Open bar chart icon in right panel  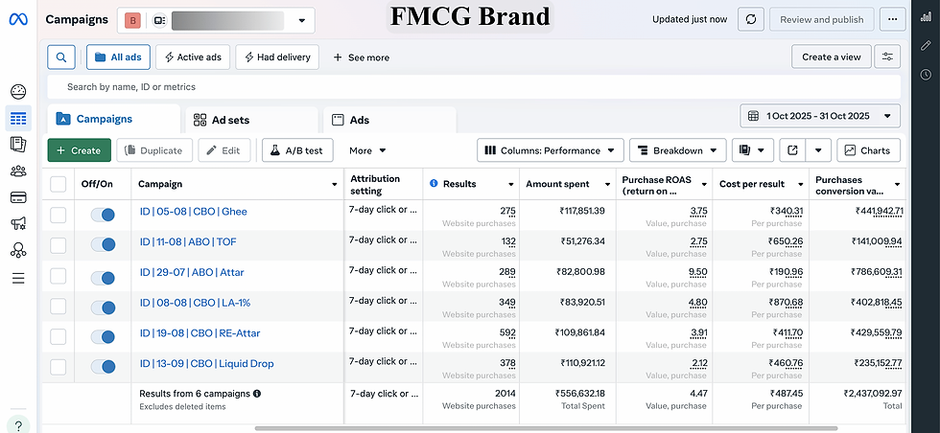point(926,17)
